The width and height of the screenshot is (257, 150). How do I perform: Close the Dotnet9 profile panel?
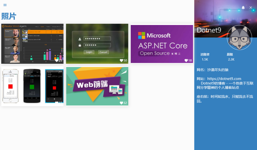(251, 7)
